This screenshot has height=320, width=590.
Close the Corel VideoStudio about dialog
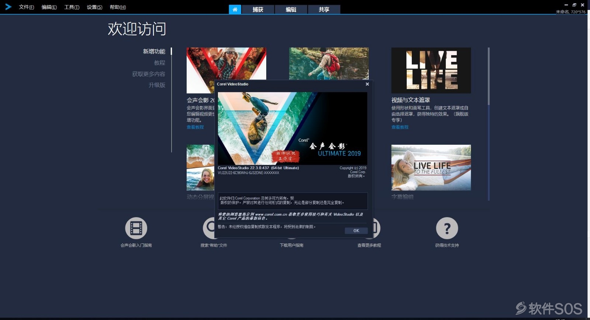(x=367, y=84)
